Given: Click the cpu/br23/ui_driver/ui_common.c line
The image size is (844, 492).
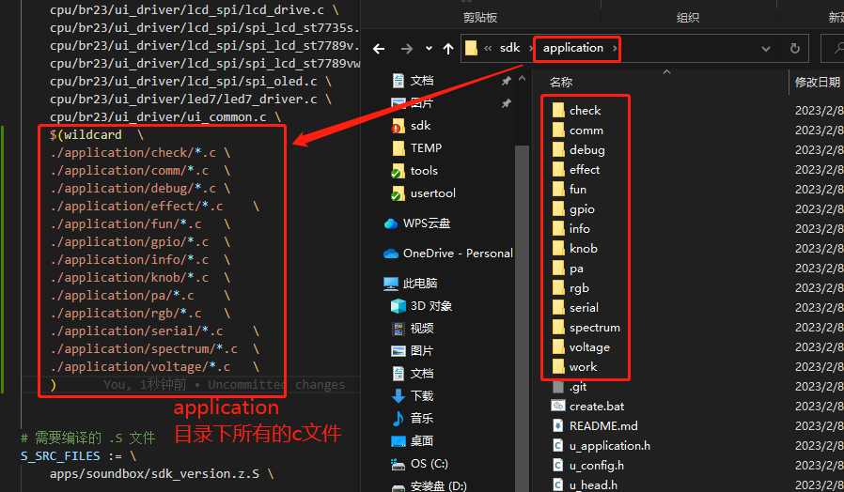Looking at the screenshot, I should [x=165, y=117].
